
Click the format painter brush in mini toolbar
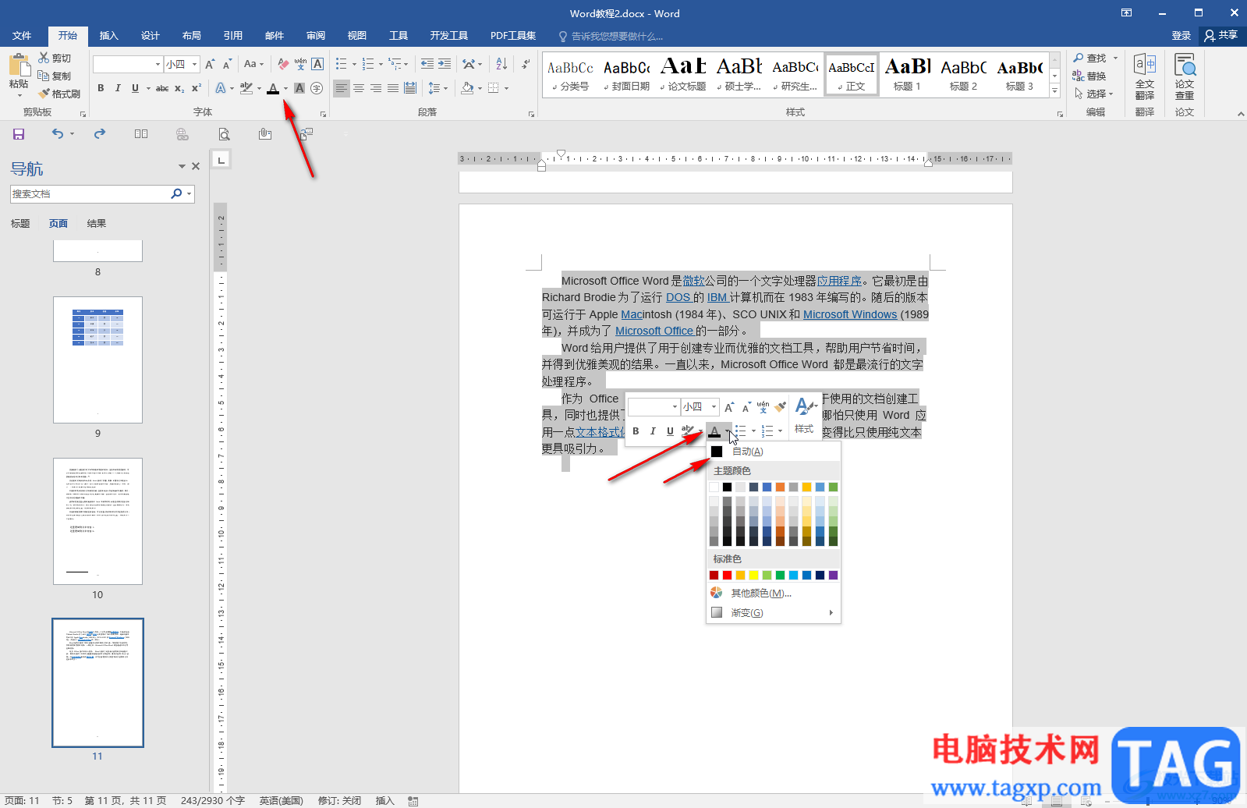click(781, 406)
